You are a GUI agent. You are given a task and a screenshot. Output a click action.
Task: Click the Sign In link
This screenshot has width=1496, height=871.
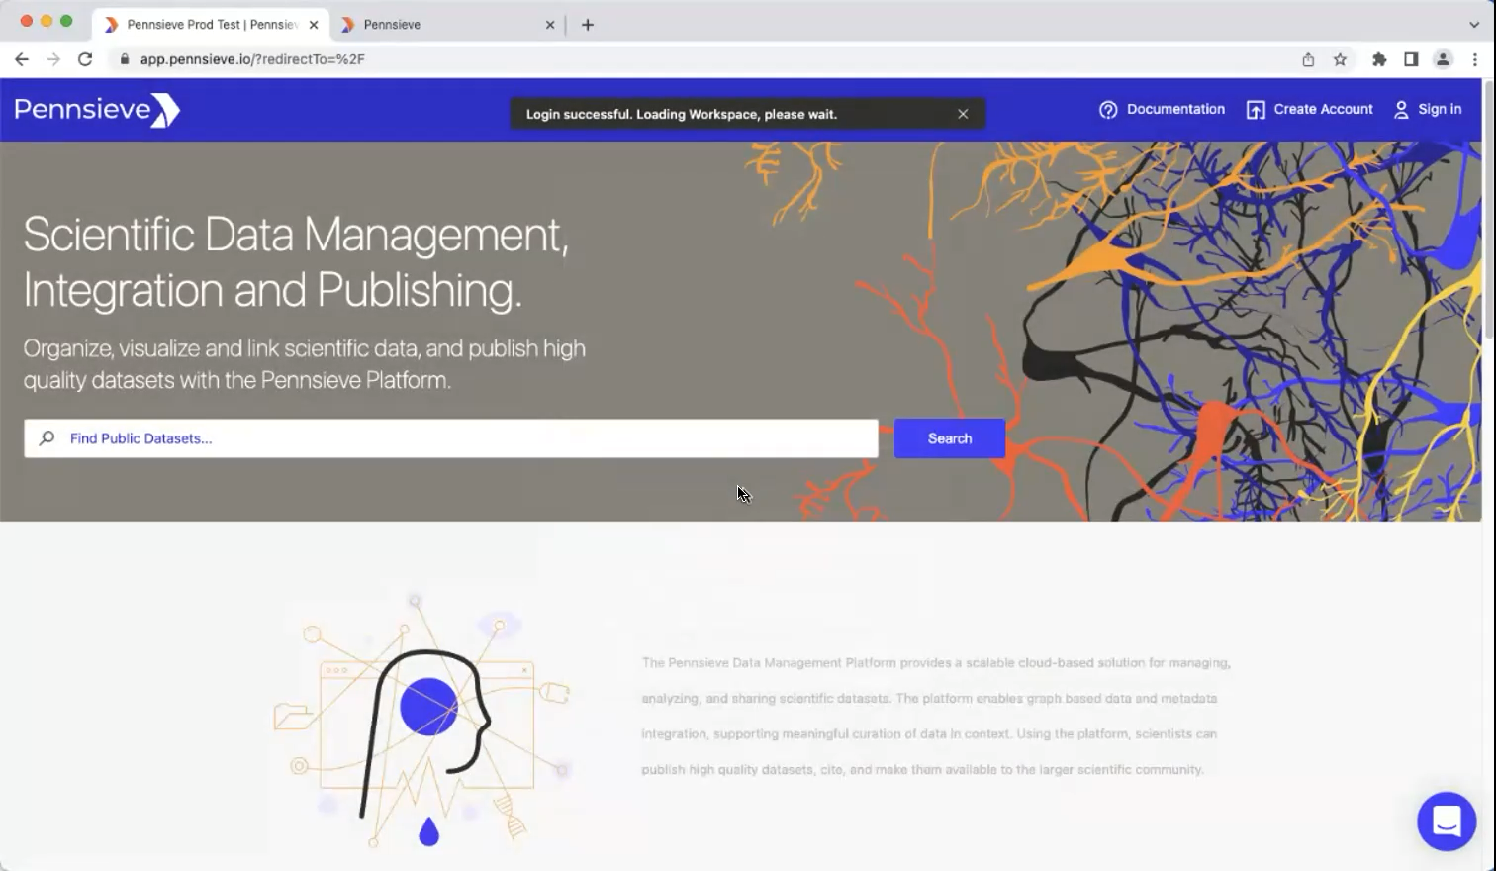pyautogui.click(x=1440, y=109)
